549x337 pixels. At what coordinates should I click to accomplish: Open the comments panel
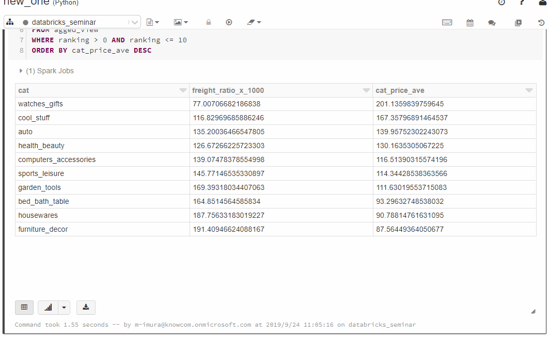492,22
